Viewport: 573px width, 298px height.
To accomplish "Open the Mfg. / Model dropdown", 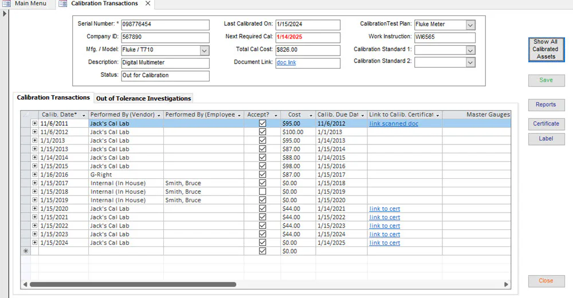I will coord(205,50).
